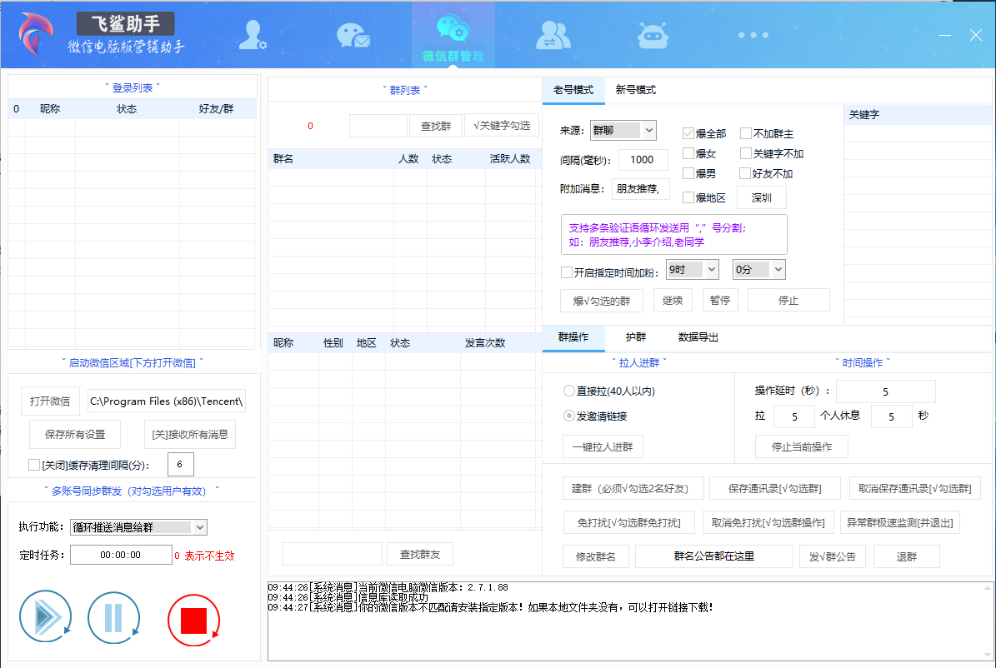Click 退群 button

pos(907,556)
